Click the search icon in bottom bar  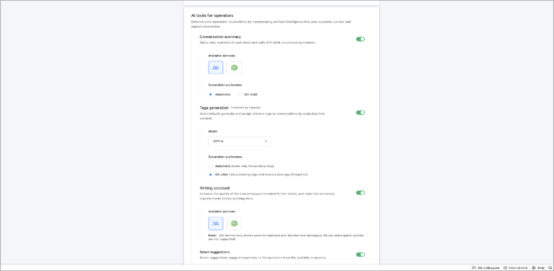(549, 268)
